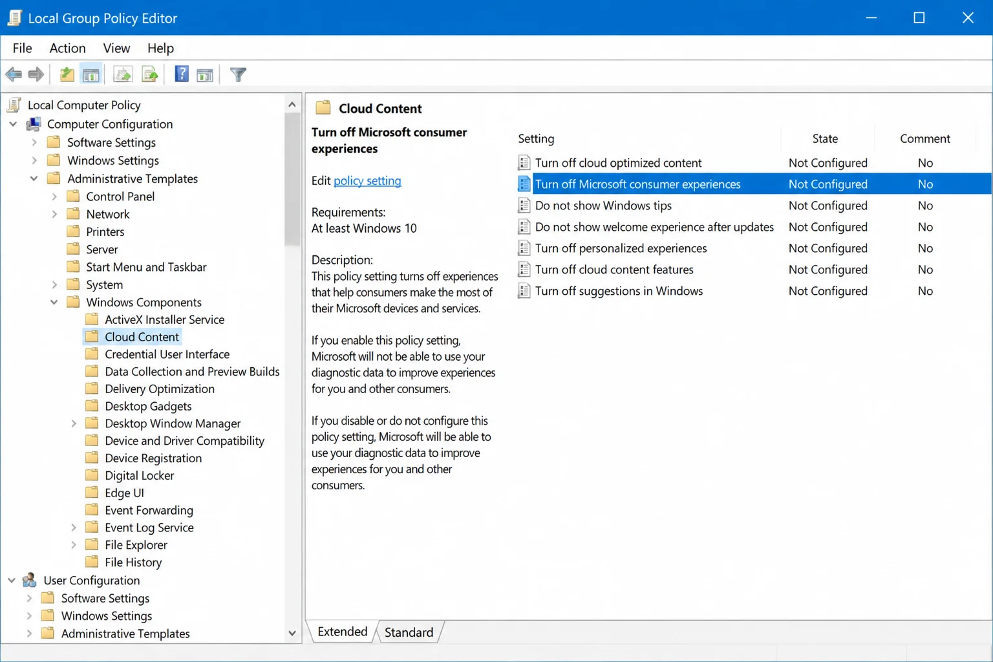Select 'Start Menu and Taskbar' folder
This screenshot has width=993, height=662.
pos(146,267)
